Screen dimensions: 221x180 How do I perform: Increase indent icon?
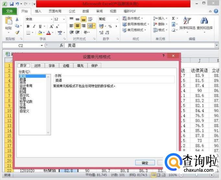point(77,32)
